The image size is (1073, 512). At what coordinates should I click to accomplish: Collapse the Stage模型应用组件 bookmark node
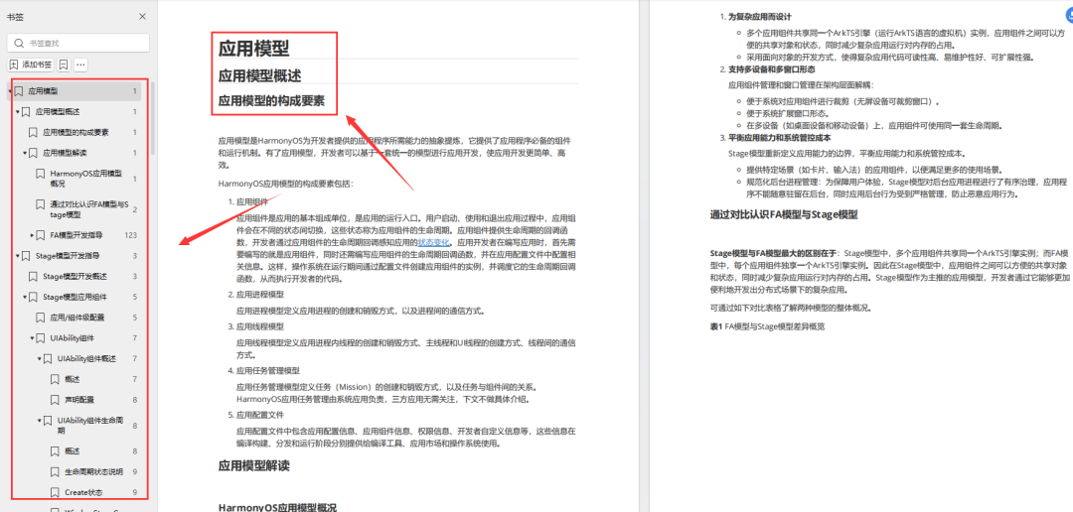point(25,297)
